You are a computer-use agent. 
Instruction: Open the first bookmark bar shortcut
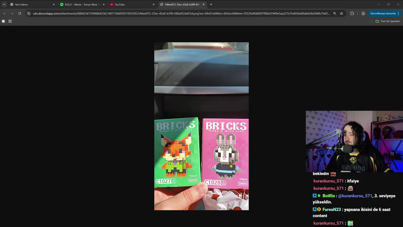click(x=3, y=21)
